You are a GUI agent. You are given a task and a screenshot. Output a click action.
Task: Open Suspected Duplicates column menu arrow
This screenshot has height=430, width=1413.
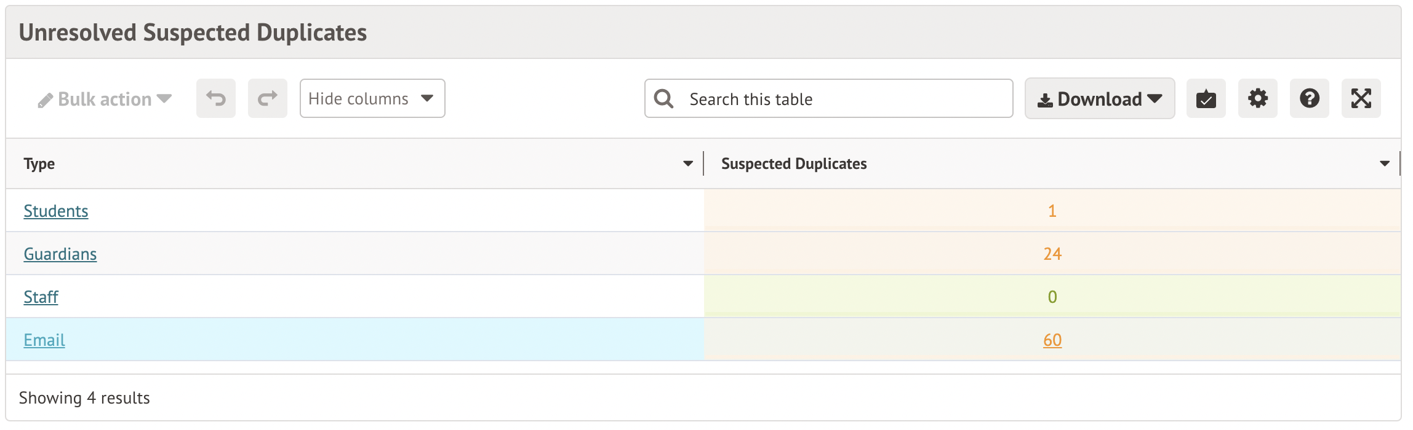point(1385,163)
